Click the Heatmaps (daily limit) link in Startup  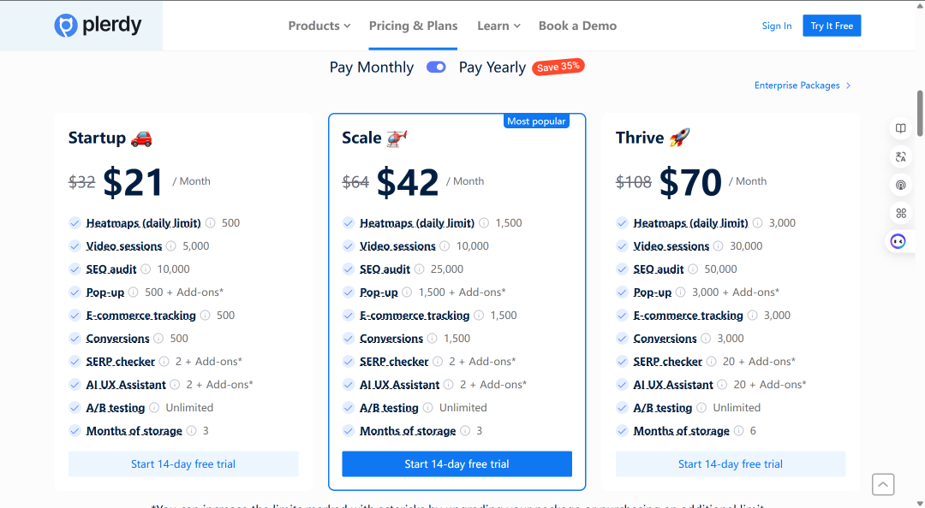click(x=143, y=222)
